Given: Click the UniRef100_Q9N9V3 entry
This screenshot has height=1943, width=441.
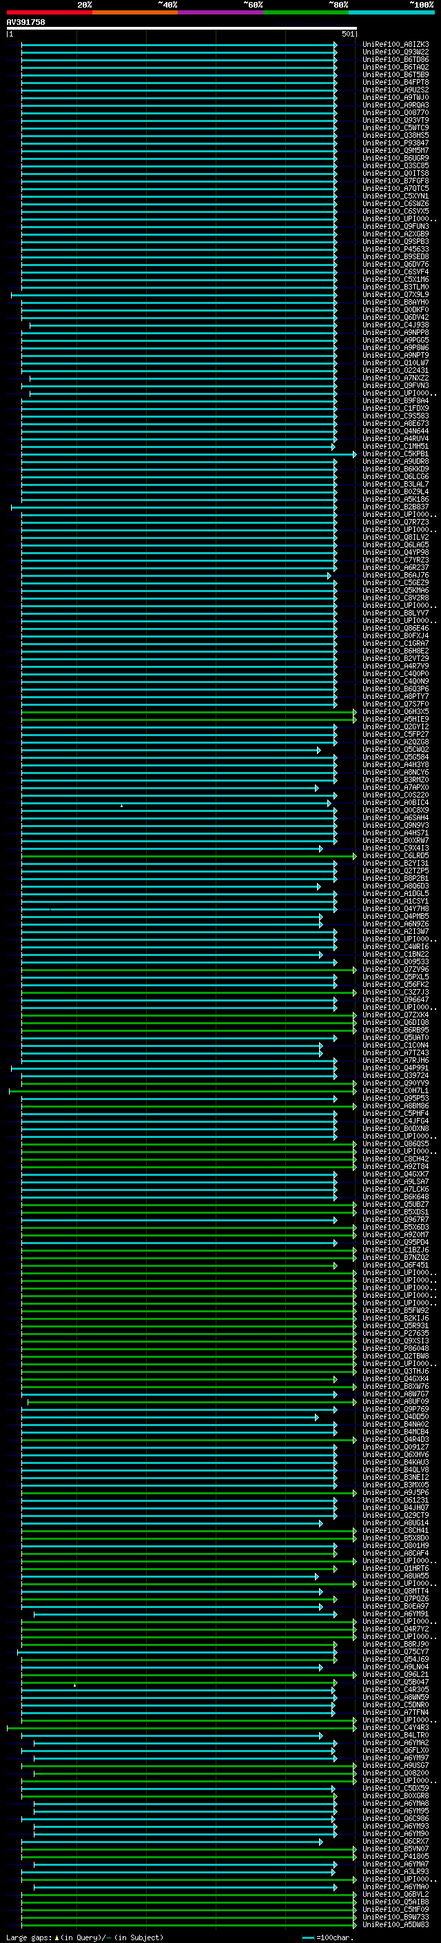Looking at the screenshot, I should (x=396, y=826).
